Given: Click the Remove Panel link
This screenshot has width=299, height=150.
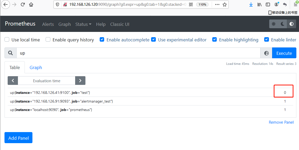Looking at the screenshot, I should point(281,122).
